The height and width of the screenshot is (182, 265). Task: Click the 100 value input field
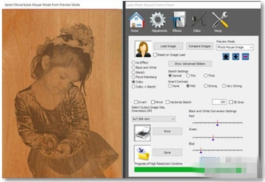coord(220,102)
